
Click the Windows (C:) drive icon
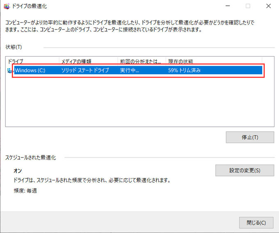click(10, 71)
